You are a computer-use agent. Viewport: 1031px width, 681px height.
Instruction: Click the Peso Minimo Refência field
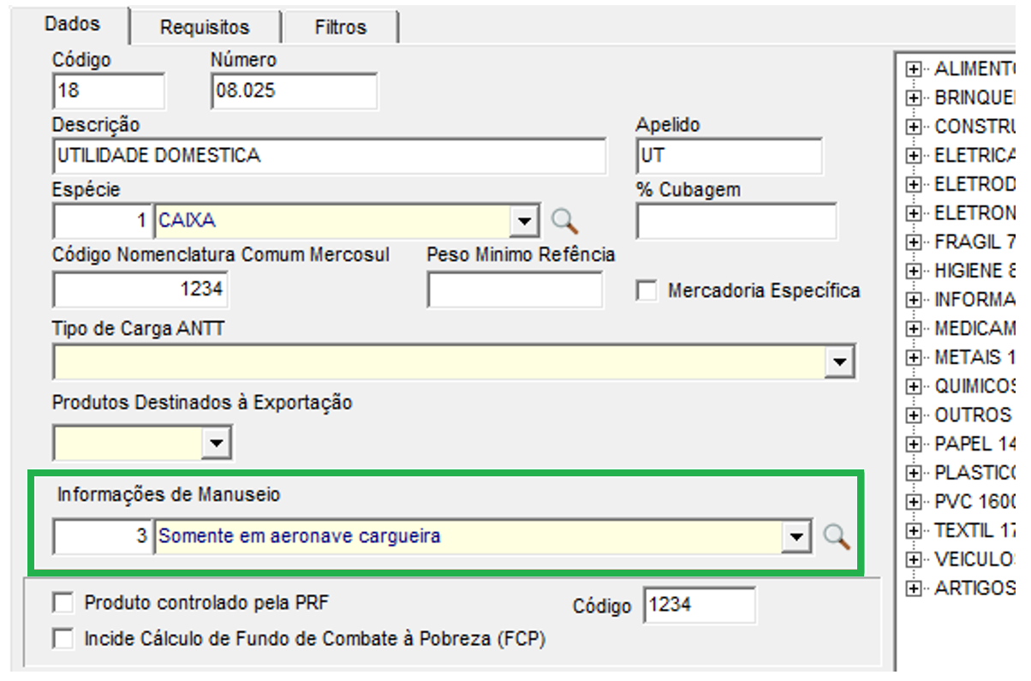click(x=515, y=290)
